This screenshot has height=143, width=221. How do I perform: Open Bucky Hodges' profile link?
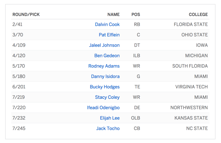[x=105, y=87]
